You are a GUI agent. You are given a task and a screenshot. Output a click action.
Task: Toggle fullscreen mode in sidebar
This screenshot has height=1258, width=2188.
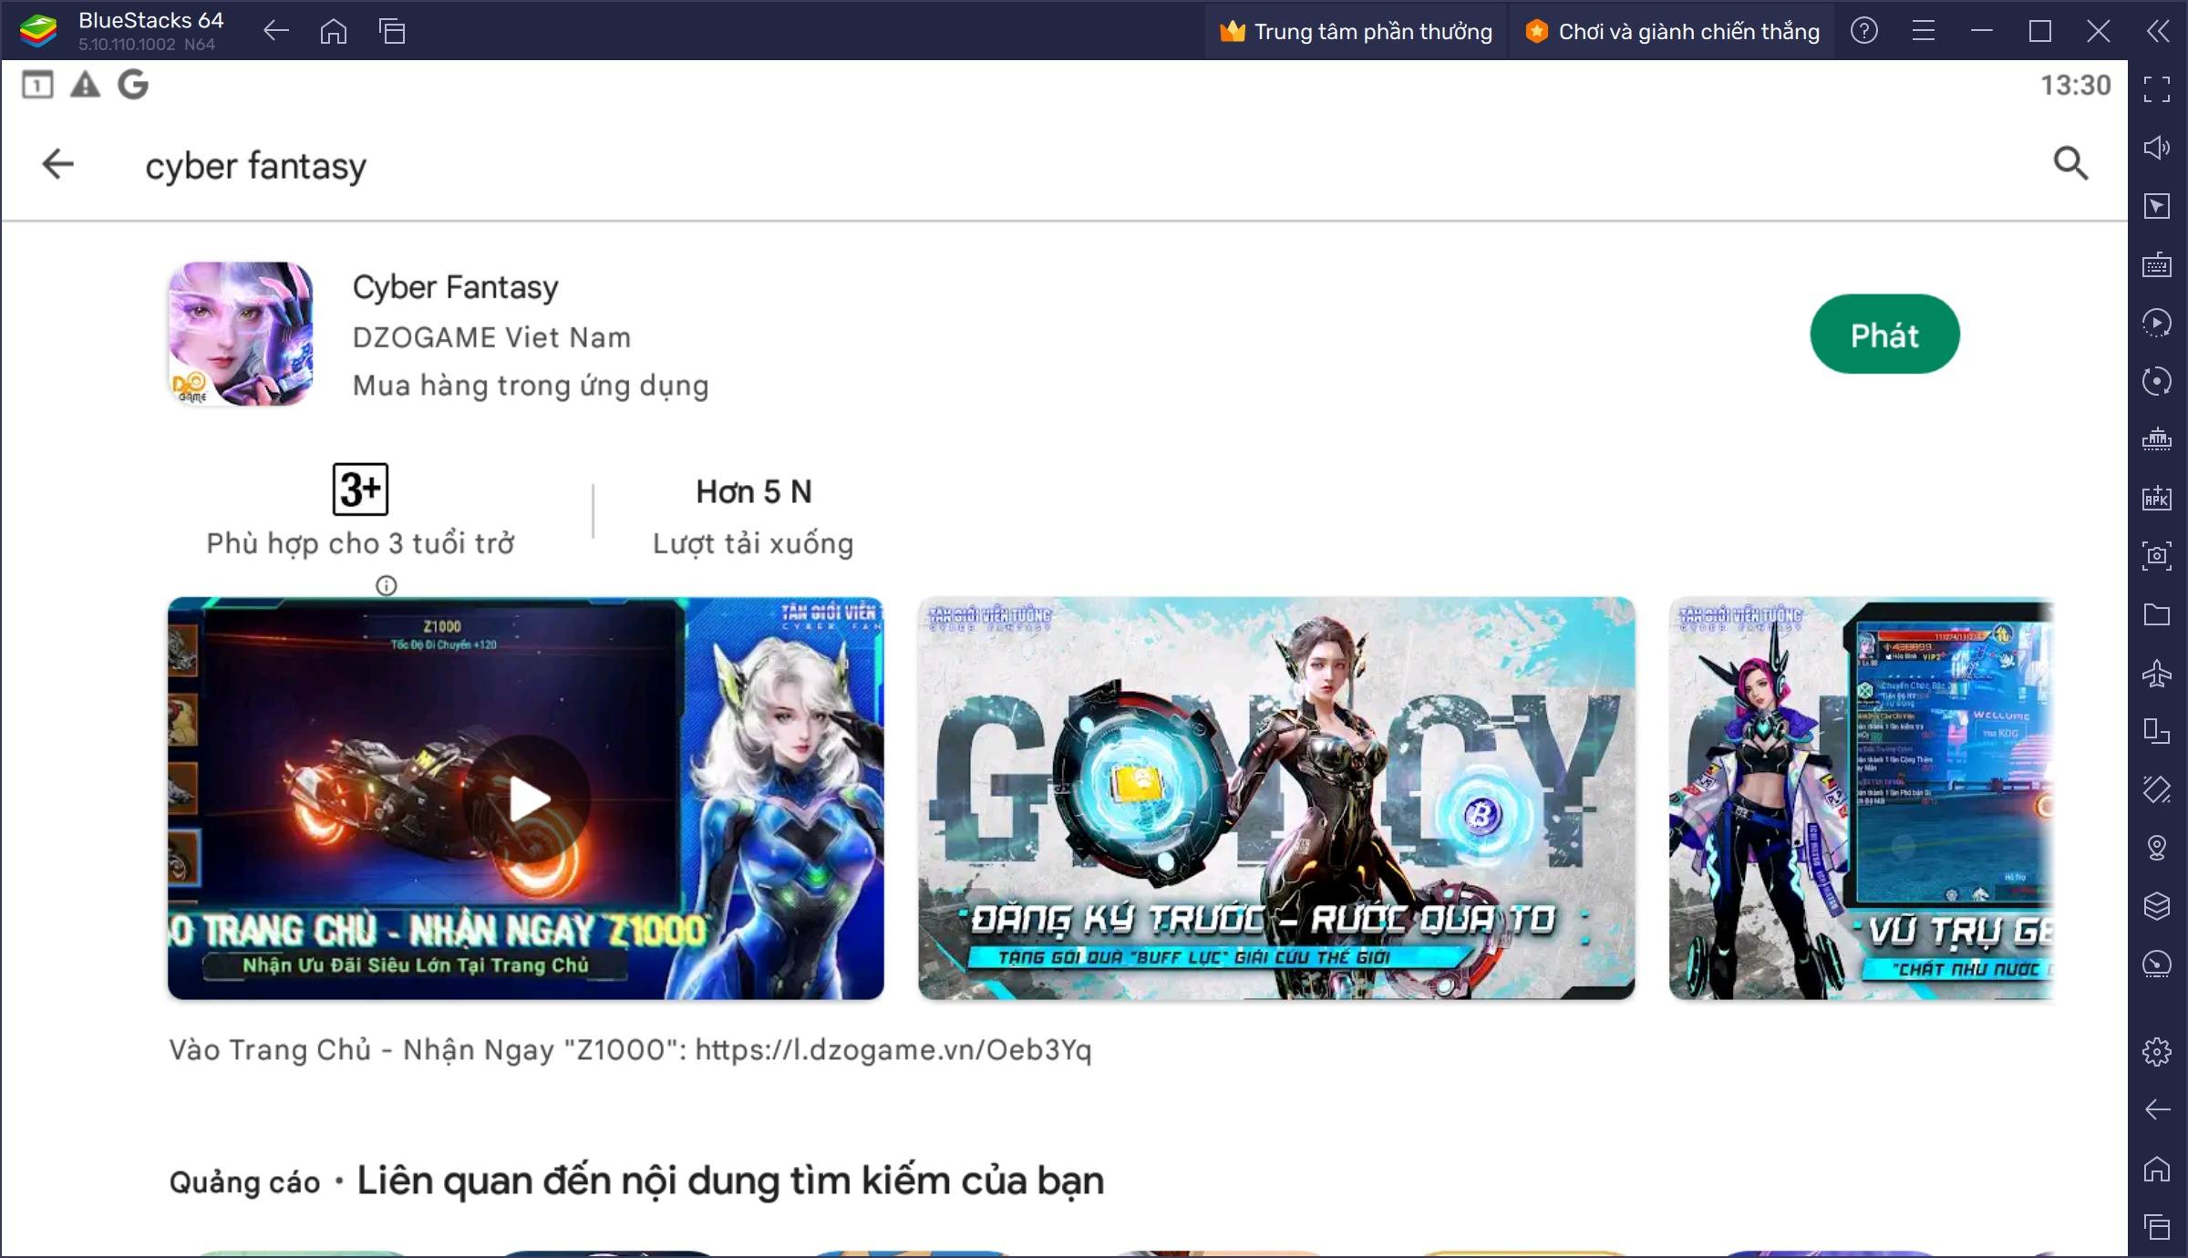[2157, 89]
